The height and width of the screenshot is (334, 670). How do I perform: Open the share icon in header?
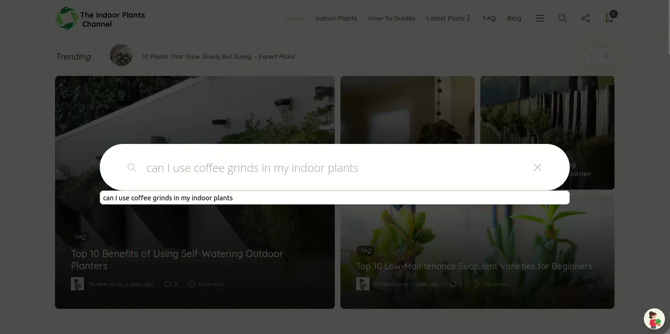pyautogui.click(x=586, y=18)
